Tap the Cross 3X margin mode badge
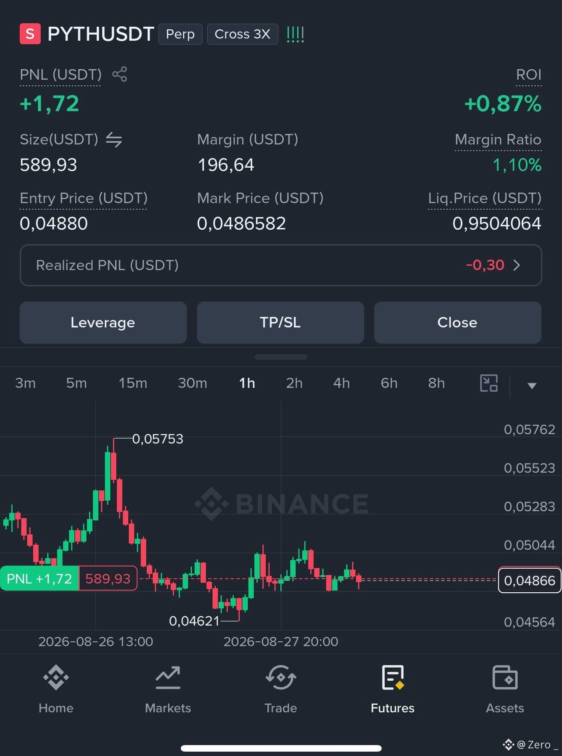The image size is (562, 756). click(242, 34)
